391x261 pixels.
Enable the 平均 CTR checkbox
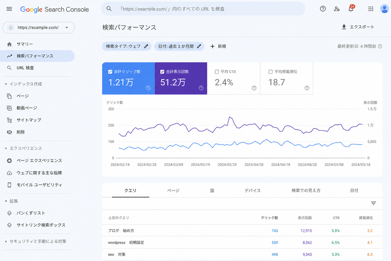[217, 72]
